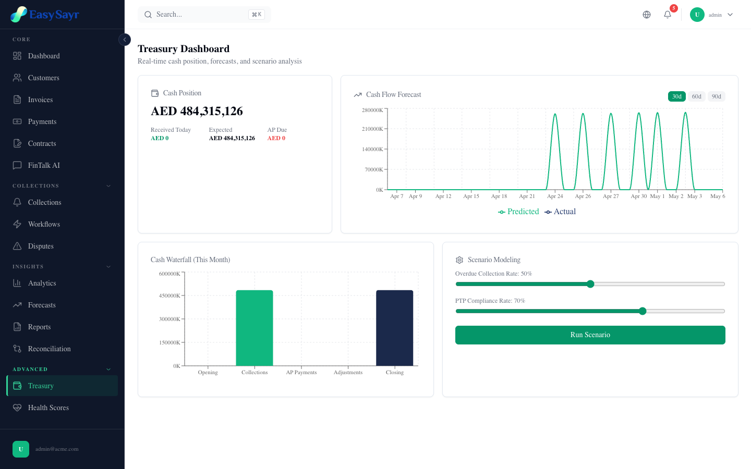The height and width of the screenshot is (469, 751).
Task: Click the Health Scores icon
Action: point(16,408)
